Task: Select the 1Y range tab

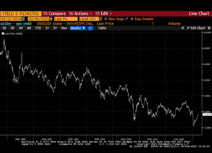Action: point(47,28)
